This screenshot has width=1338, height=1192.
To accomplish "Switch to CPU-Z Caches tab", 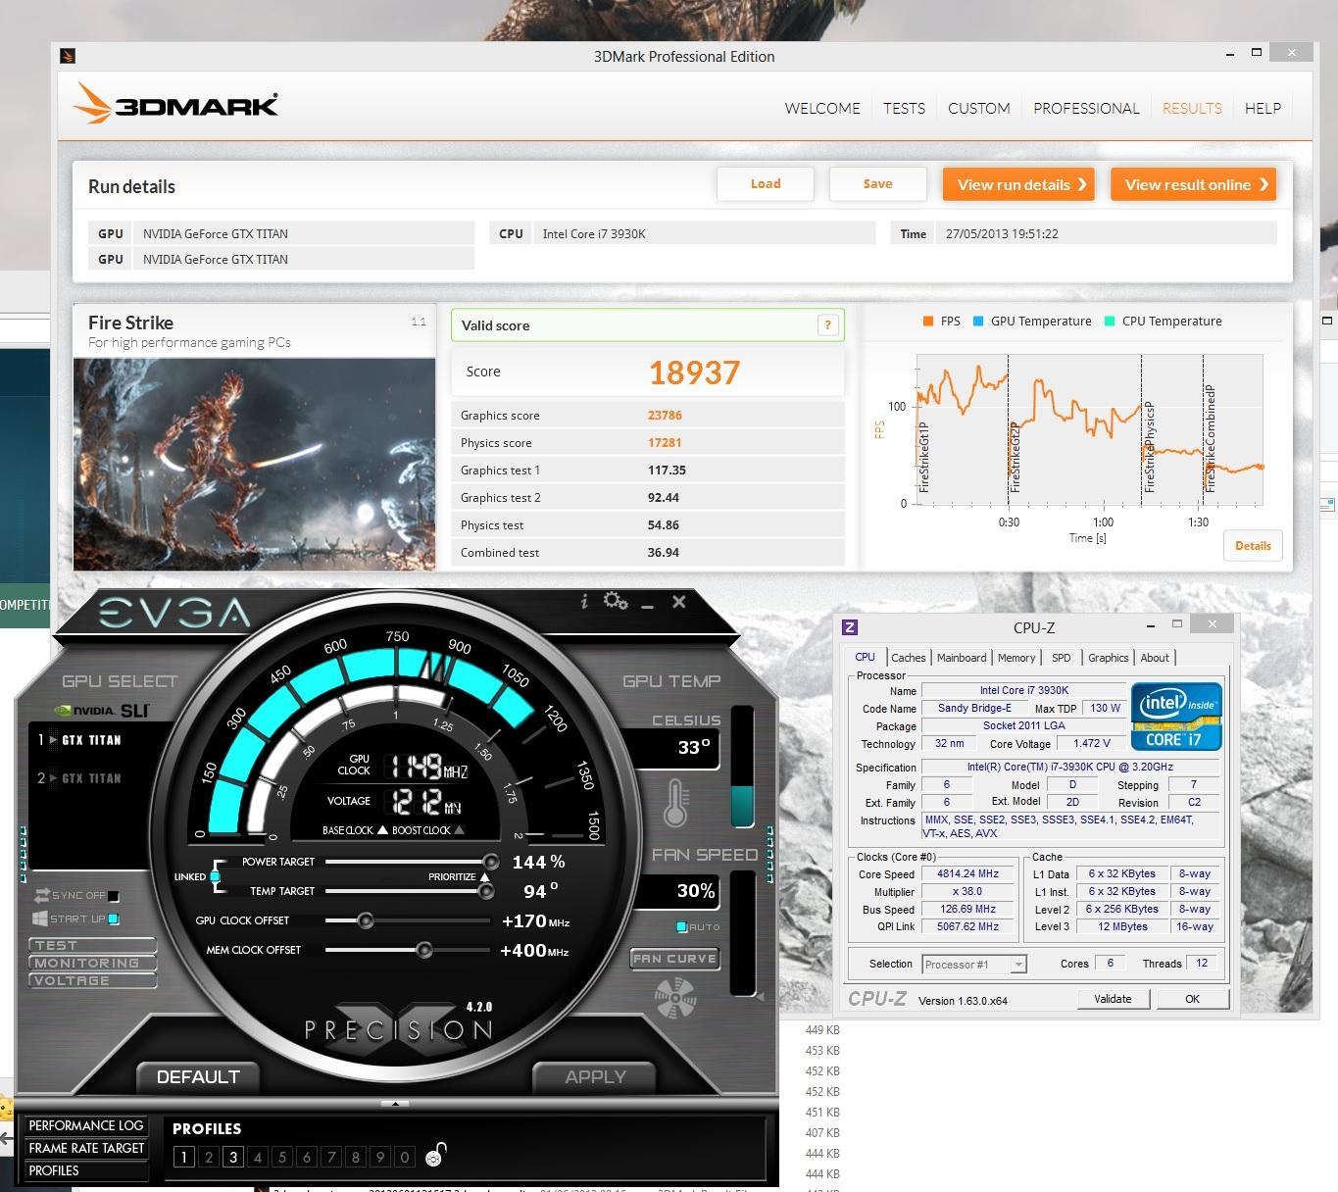I will point(909,658).
